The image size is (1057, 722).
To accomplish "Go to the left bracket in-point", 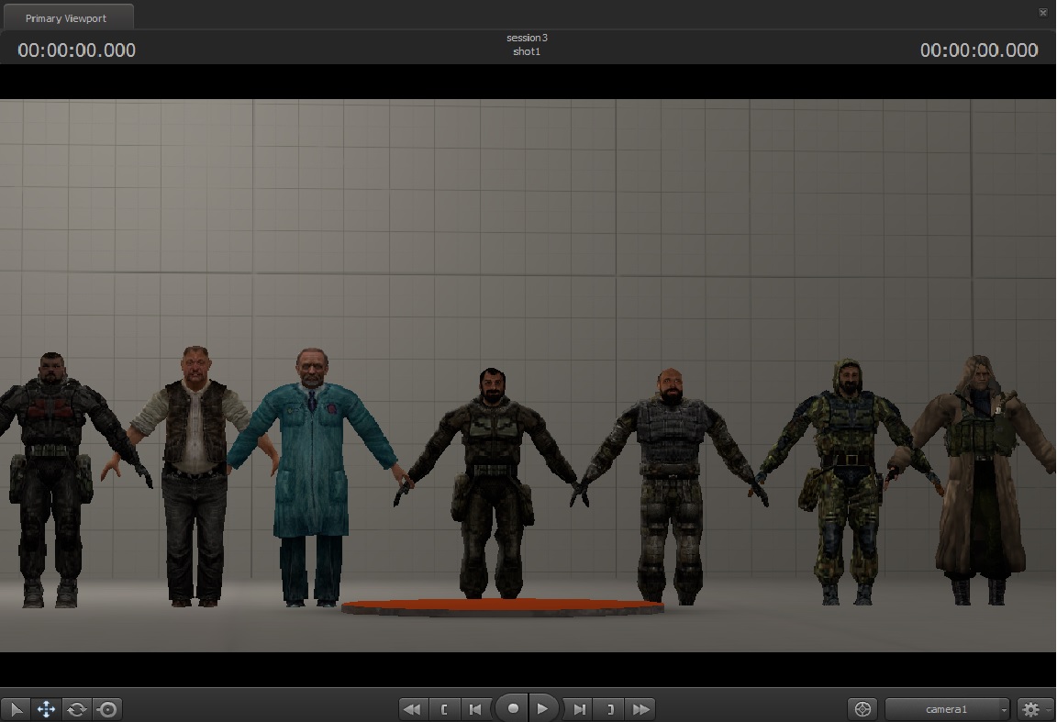I will point(444,709).
